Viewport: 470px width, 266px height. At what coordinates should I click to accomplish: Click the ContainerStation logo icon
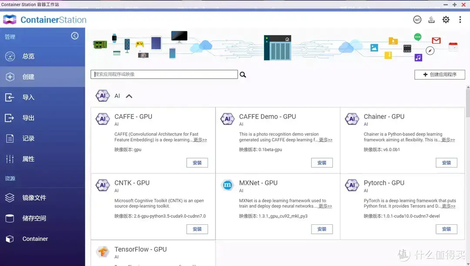(10, 20)
